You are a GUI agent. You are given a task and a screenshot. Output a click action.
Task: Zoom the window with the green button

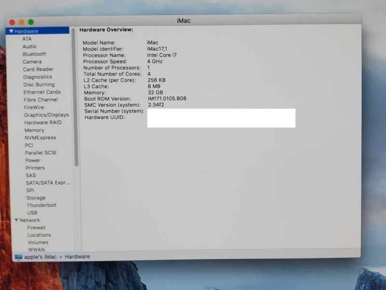[31, 22]
